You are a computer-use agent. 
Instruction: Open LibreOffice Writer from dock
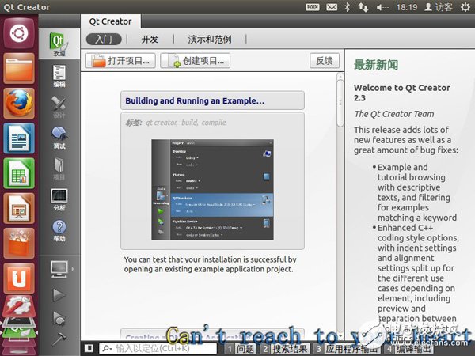19,138
